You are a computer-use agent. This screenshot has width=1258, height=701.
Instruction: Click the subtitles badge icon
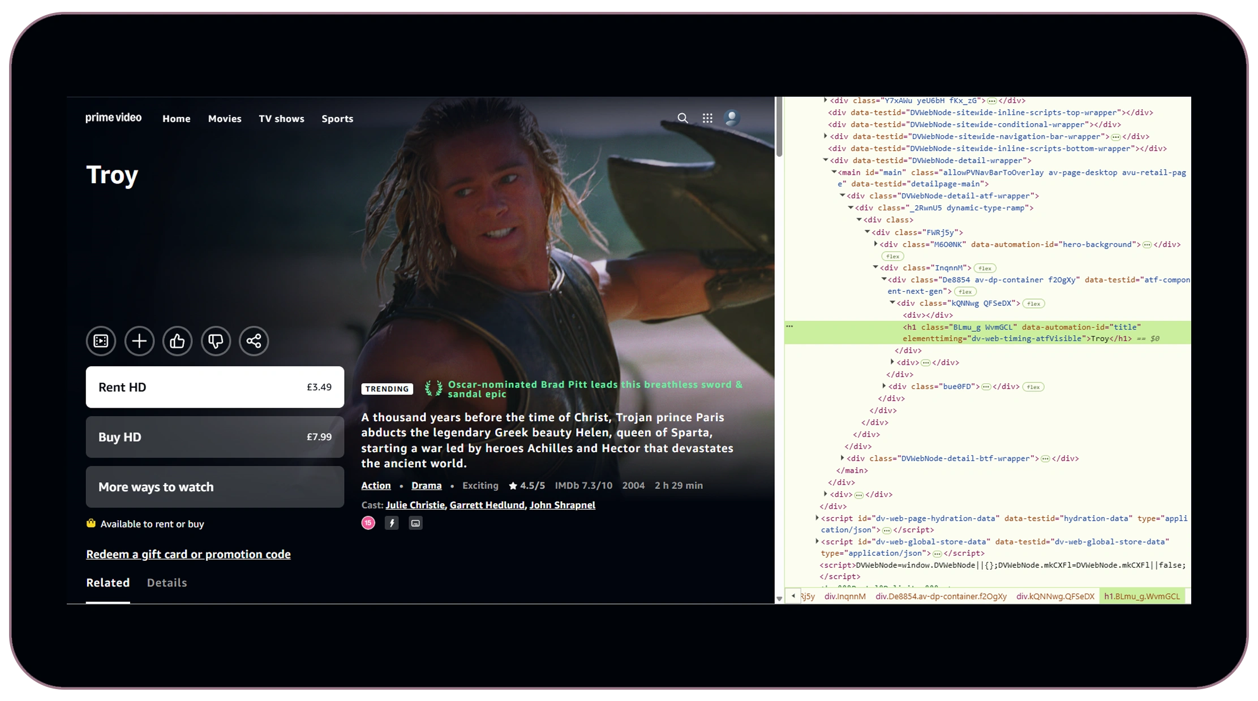pyautogui.click(x=415, y=523)
